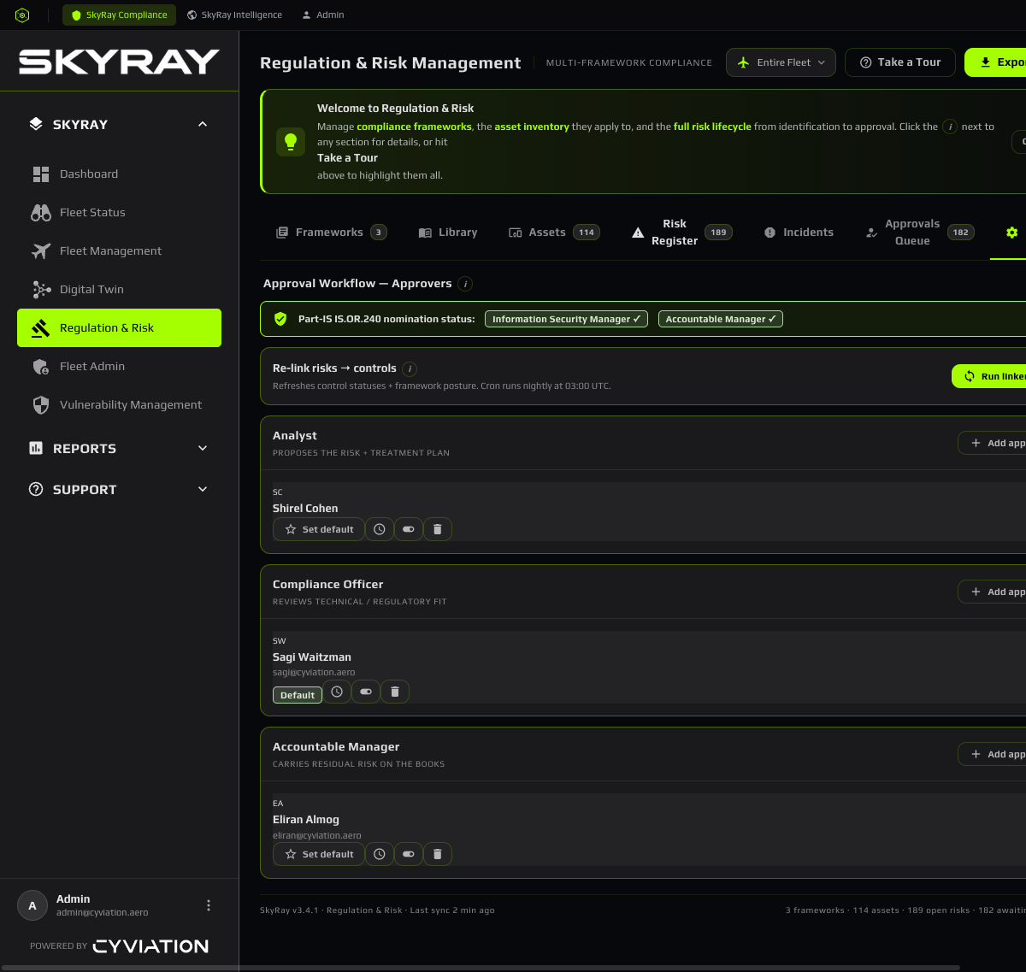1026x972 pixels.
Task: Add approver to Analyst role
Action: point(992,443)
